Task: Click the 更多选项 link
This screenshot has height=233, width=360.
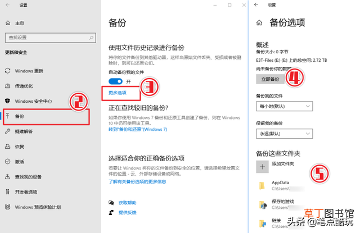Action: tap(118, 93)
